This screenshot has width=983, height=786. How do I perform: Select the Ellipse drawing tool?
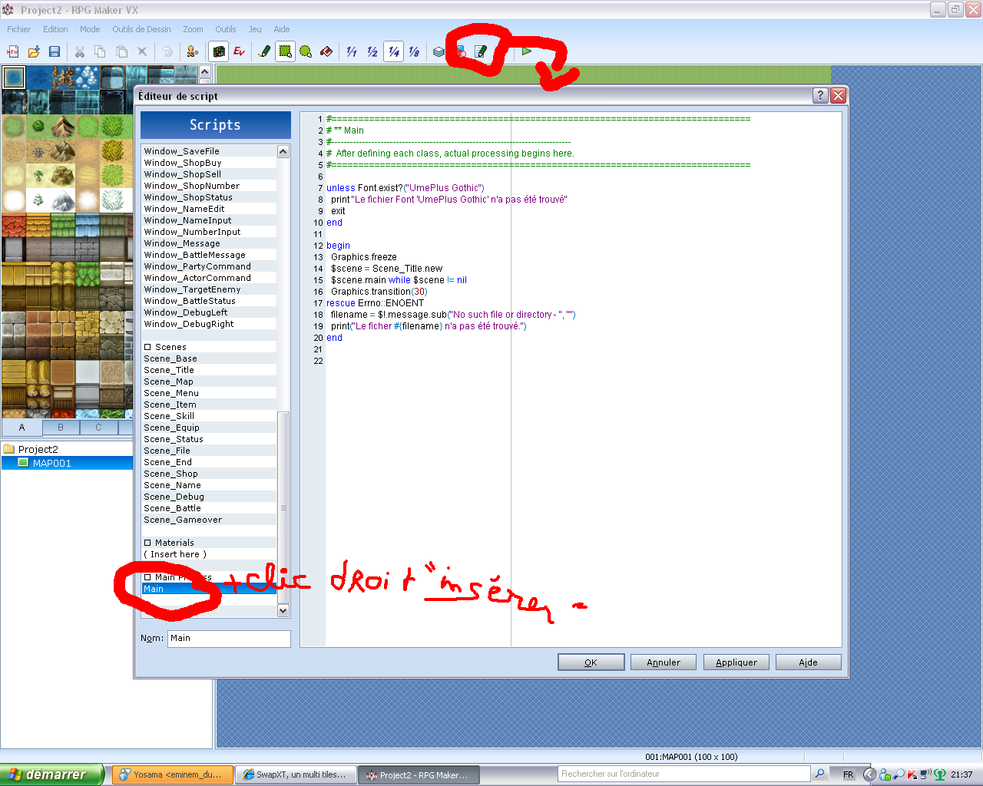[x=306, y=51]
